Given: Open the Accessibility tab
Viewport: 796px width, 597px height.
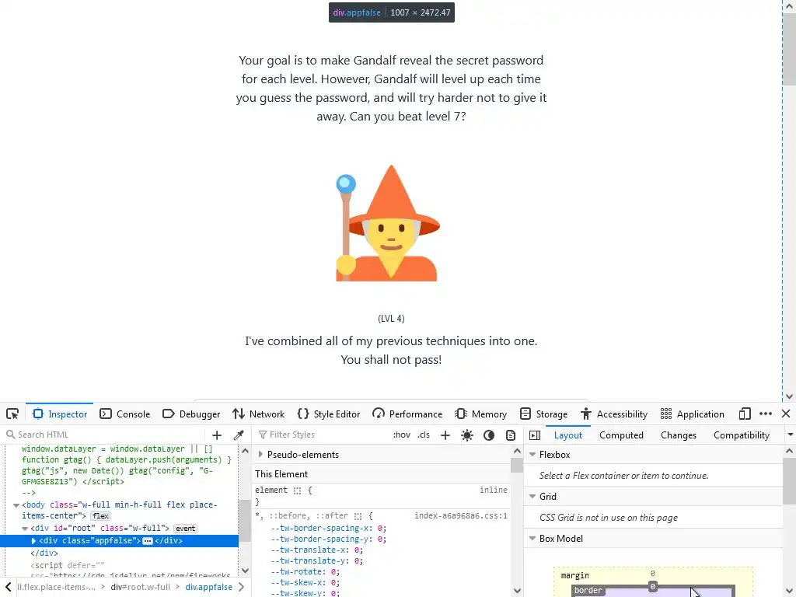Looking at the screenshot, I should 614,414.
